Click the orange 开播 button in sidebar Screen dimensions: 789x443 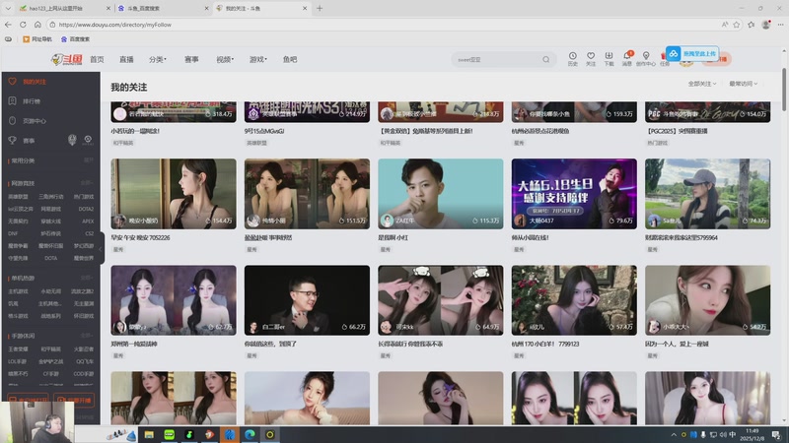pos(74,400)
